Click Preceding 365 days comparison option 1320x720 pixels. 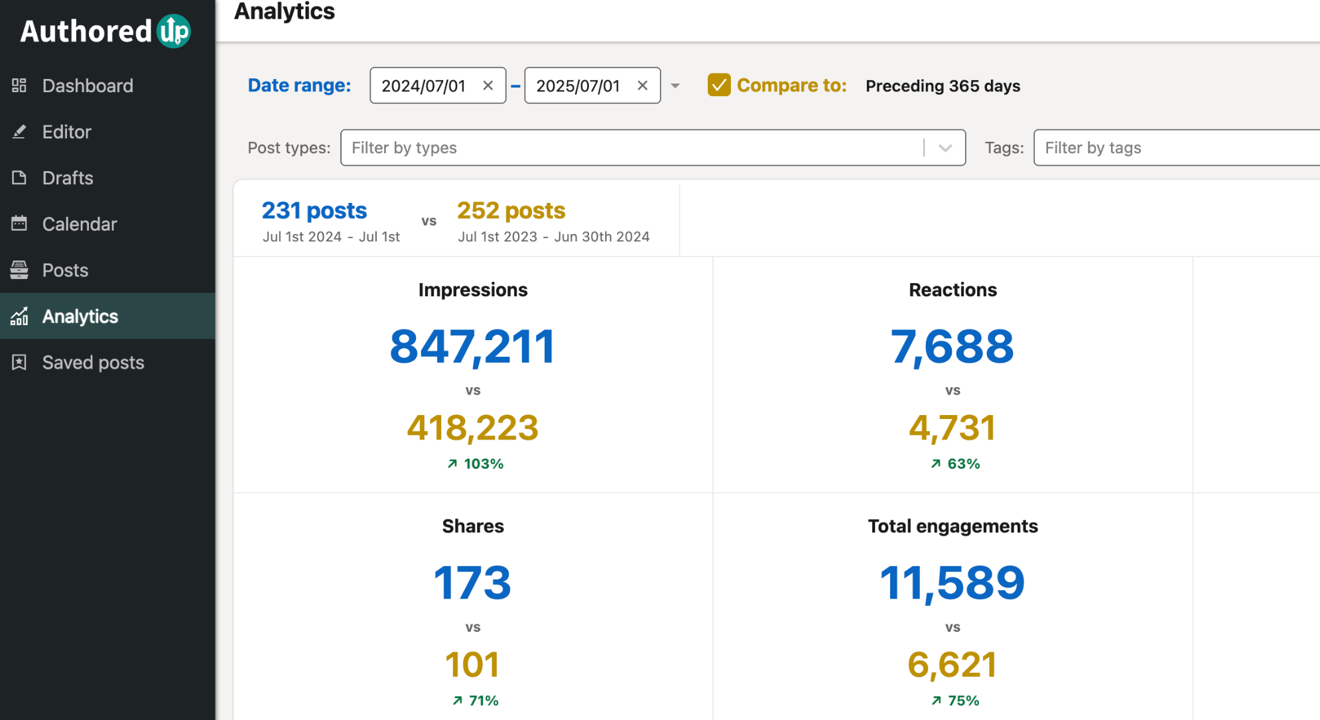(x=943, y=86)
